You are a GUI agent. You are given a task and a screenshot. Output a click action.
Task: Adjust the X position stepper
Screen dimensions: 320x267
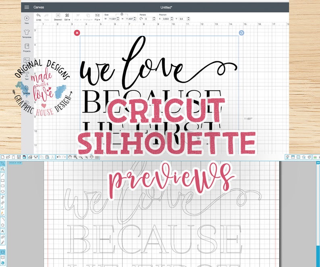point(172,19)
